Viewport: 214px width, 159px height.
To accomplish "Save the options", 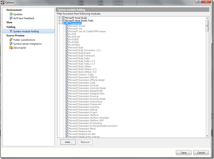I will 184,153.
